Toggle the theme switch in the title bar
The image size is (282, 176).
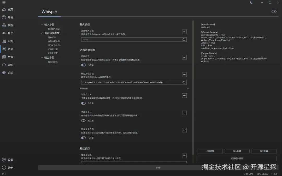pos(251,2)
